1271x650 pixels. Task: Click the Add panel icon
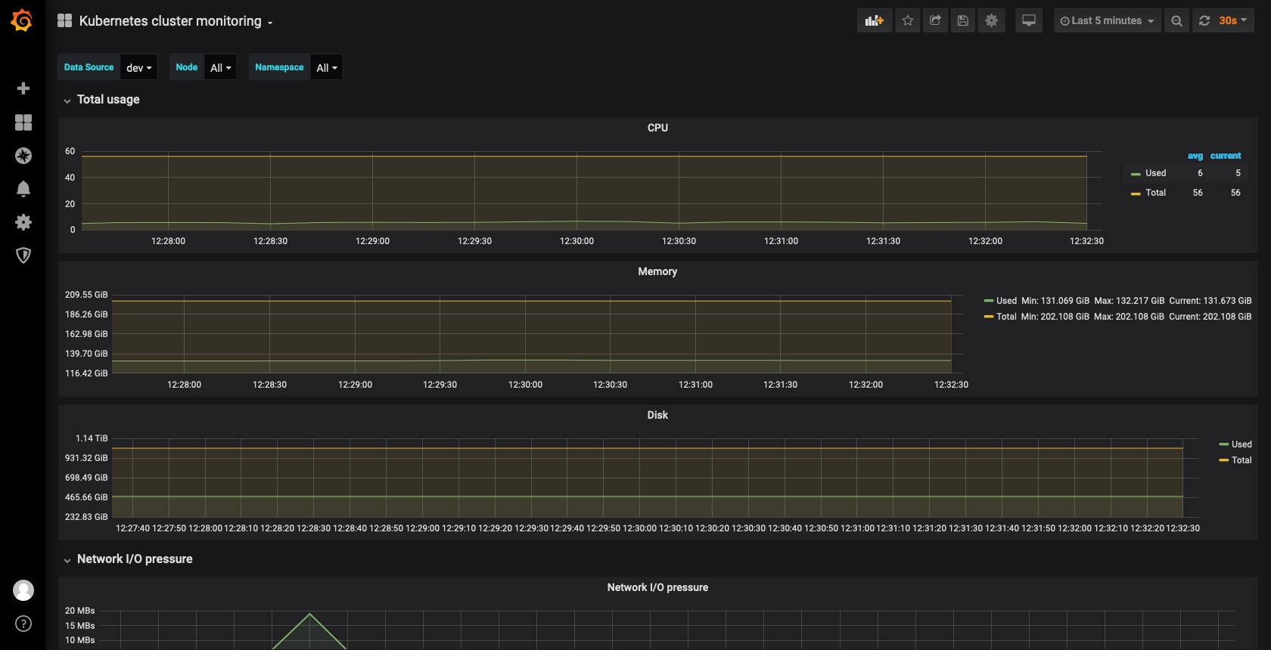pyautogui.click(x=874, y=21)
